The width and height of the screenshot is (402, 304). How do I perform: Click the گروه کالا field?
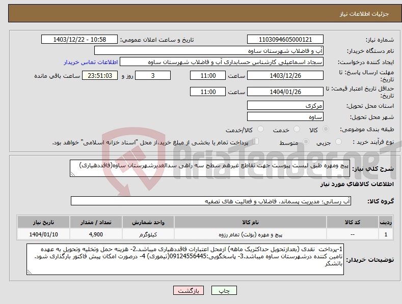211,201
